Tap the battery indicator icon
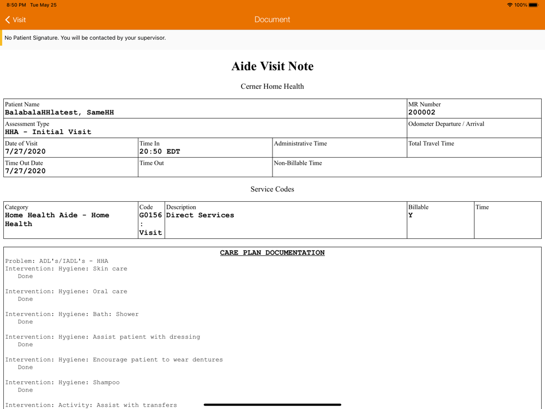This screenshot has height=409, width=545. click(x=534, y=5)
